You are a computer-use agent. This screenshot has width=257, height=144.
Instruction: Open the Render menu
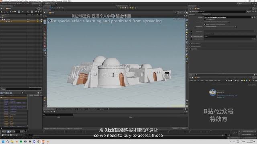pos(10,4)
